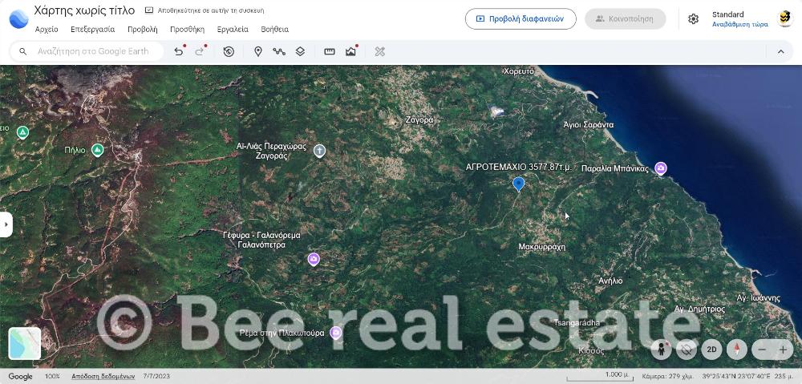Click the blue ΑΓΡΟΤΕΜΑΧΙΟ placemark pin
802x384 pixels.
tap(518, 184)
